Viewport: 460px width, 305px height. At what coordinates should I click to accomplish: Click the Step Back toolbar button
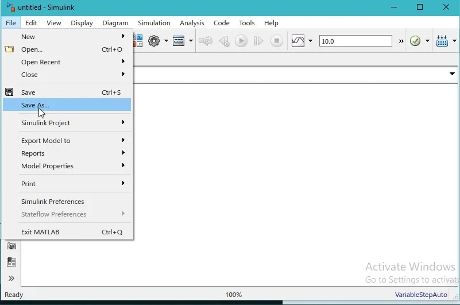pos(225,41)
